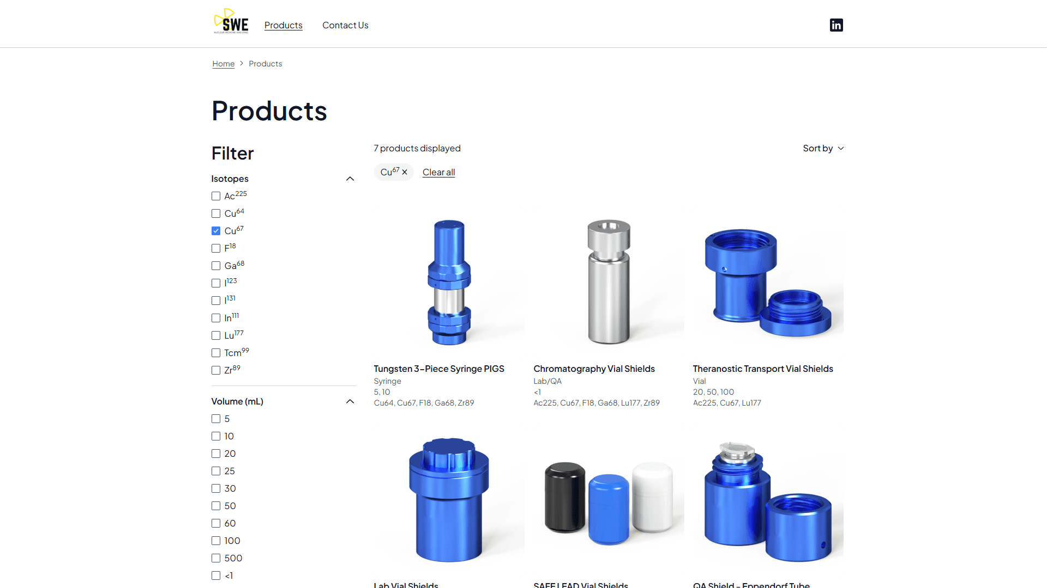Open the Contact Us page

345,25
